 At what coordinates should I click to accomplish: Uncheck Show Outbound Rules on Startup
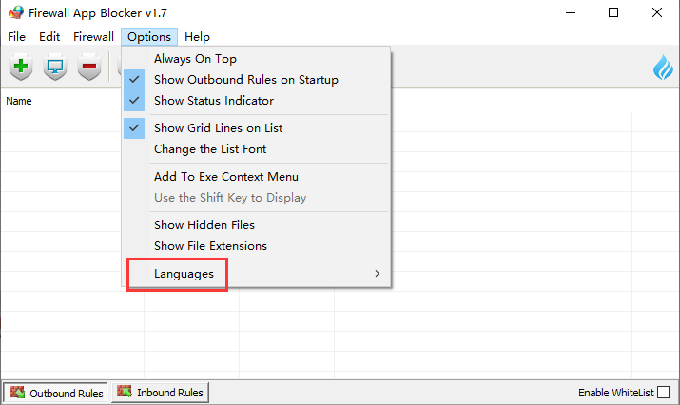click(x=256, y=79)
